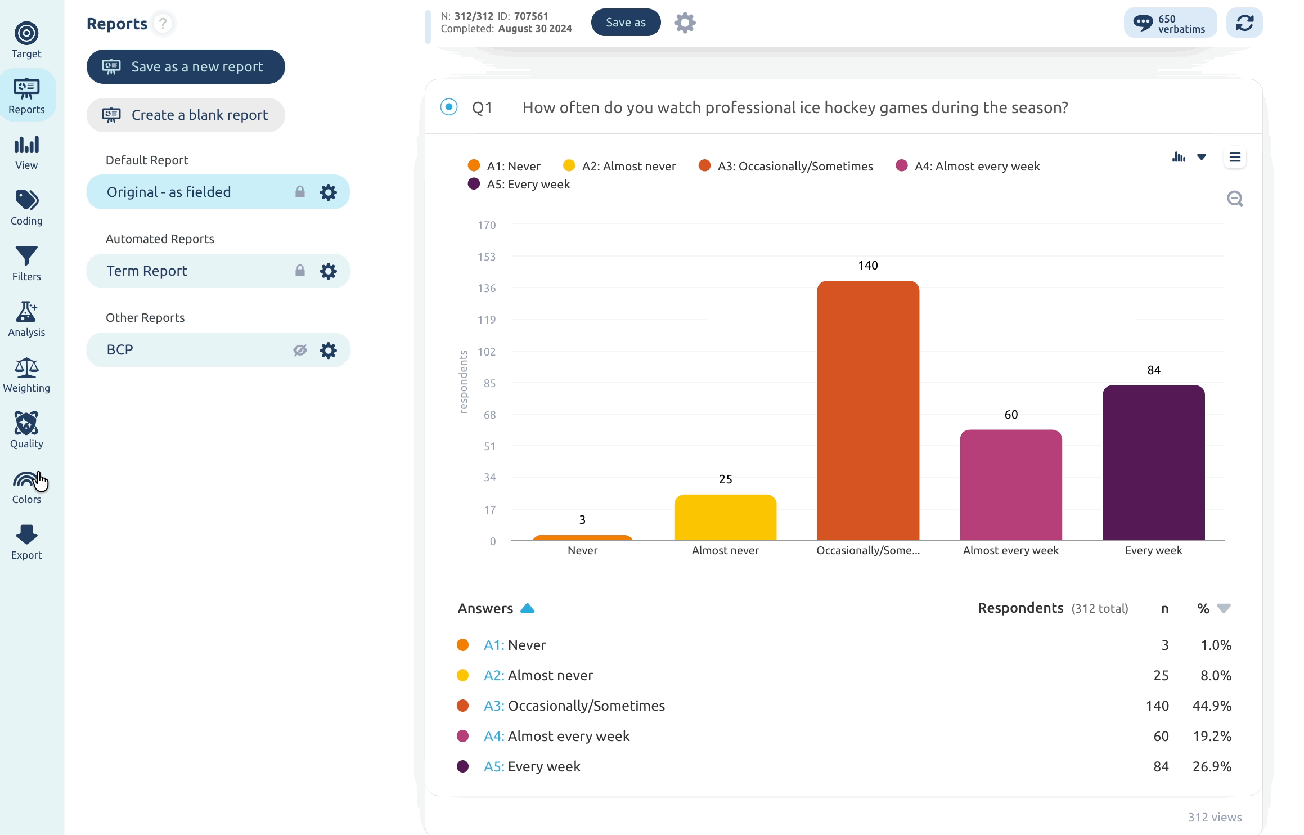The height and width of the screenshot is (835, 1304).
Task: Click Save as a new report button
Action: (x=186, y=66)
